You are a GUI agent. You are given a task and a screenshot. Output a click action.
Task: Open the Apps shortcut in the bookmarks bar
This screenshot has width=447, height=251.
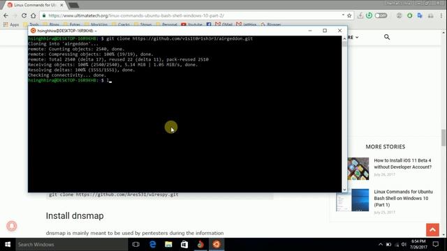11,25
